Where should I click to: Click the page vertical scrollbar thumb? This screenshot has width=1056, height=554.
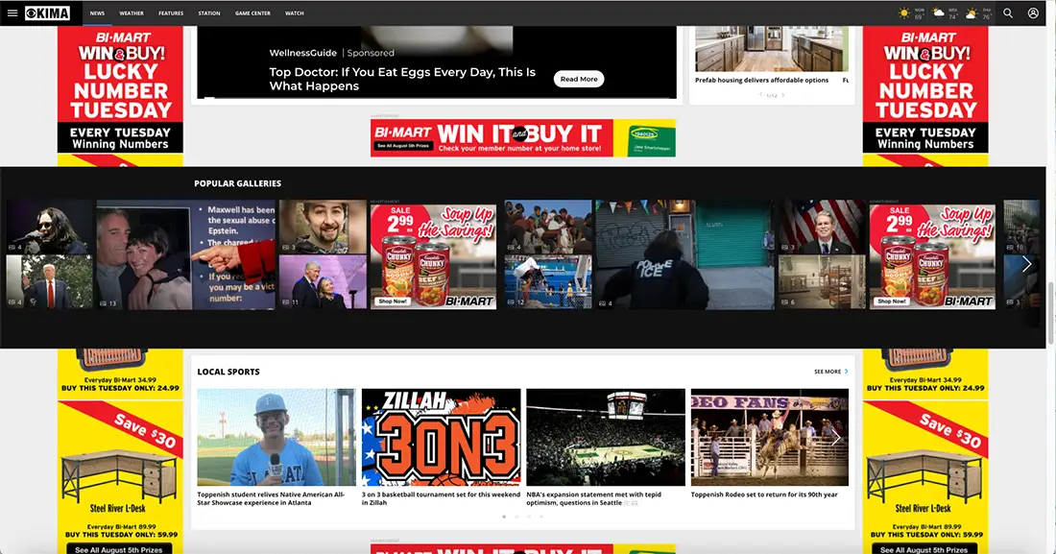[x=1050, y=312]
